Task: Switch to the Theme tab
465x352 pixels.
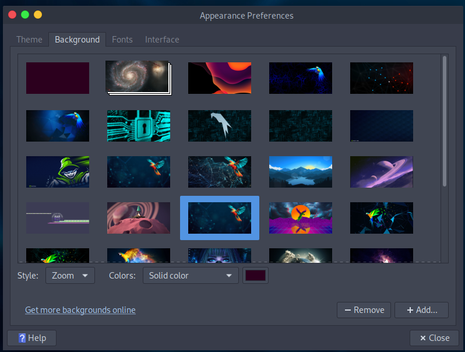Action: 29,40
